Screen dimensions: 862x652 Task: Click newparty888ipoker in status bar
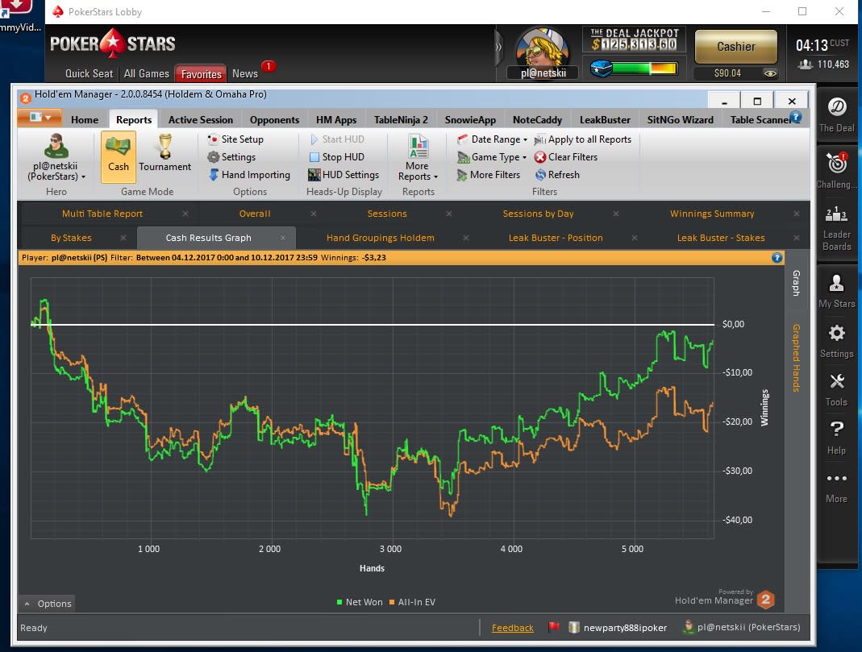618,627
